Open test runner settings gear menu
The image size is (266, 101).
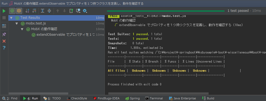click(85, 11)
